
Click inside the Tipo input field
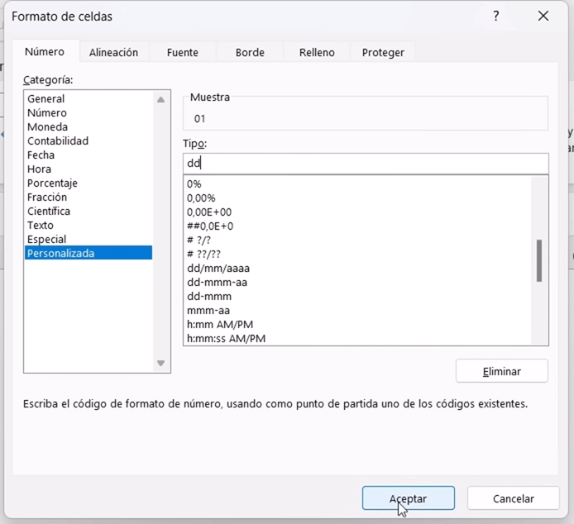coord(366,163)
